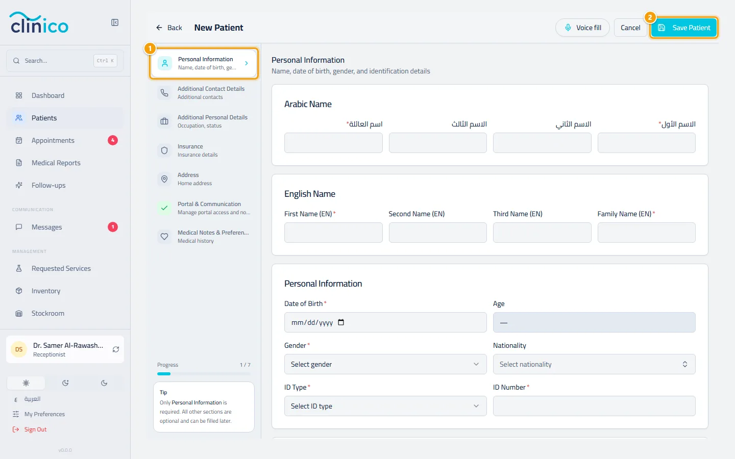
Task: Open Dashboard in the sidebar
Action: pos(65,95)
